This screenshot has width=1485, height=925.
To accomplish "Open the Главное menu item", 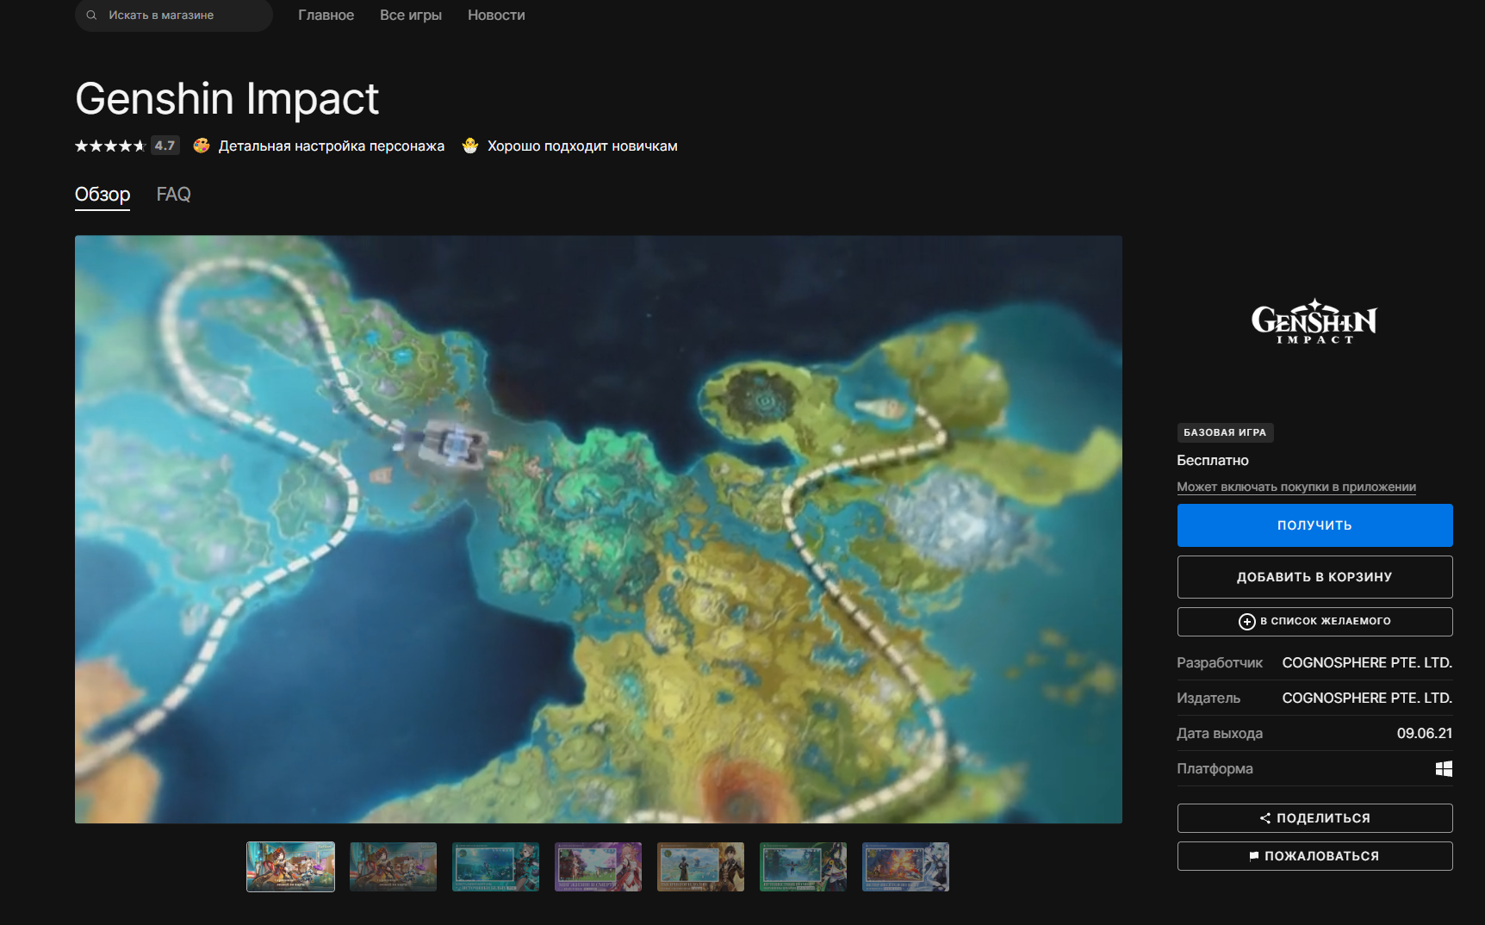I will point(326,16).
